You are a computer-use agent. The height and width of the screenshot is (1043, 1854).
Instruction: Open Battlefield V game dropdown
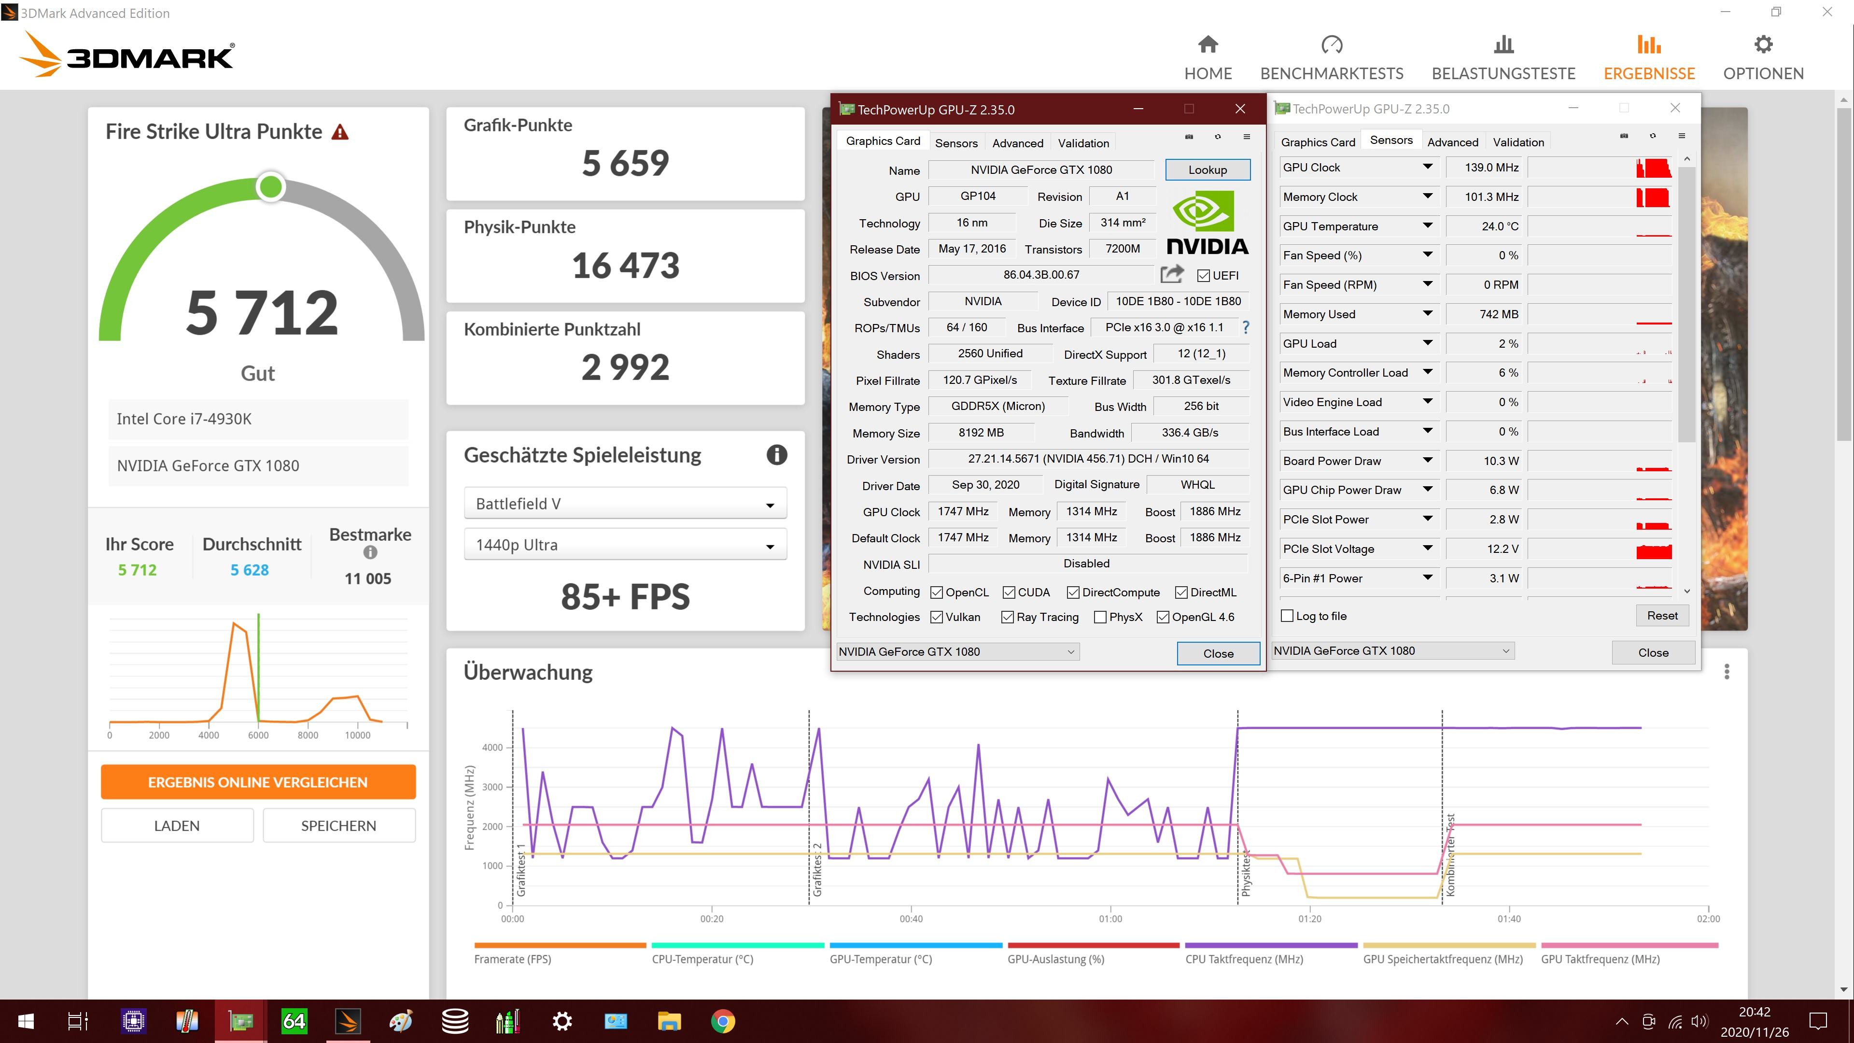625,504
